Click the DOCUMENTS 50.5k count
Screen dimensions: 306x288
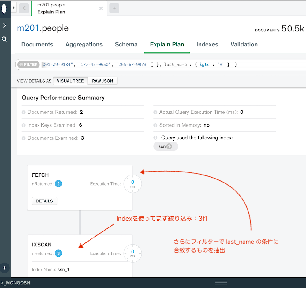click(x=279, y=29)
